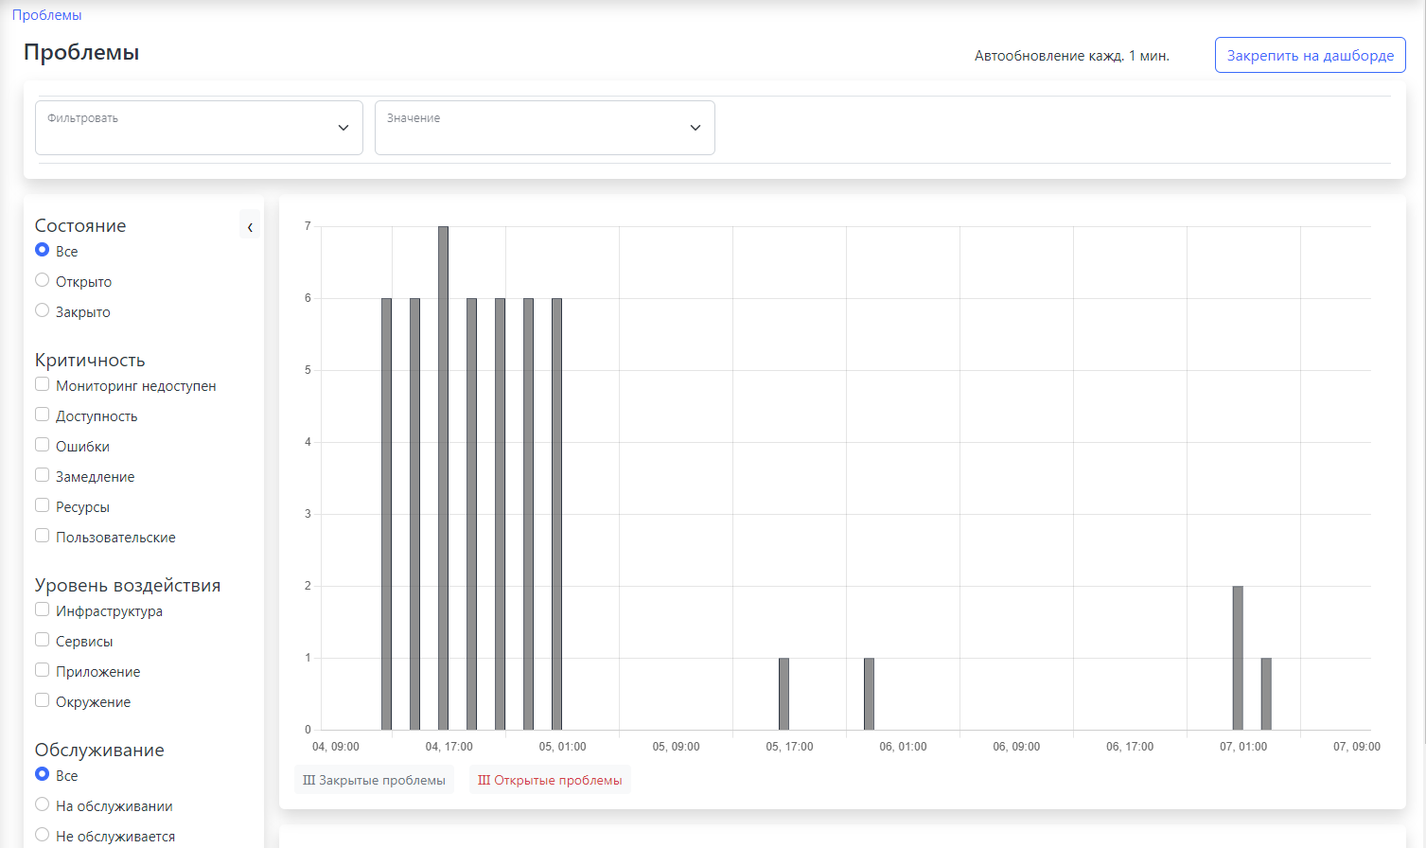The height and width of the screenshot is (848, 1426).
Task: Check the Инфраструктура impact level box
Action: [43, 609]
